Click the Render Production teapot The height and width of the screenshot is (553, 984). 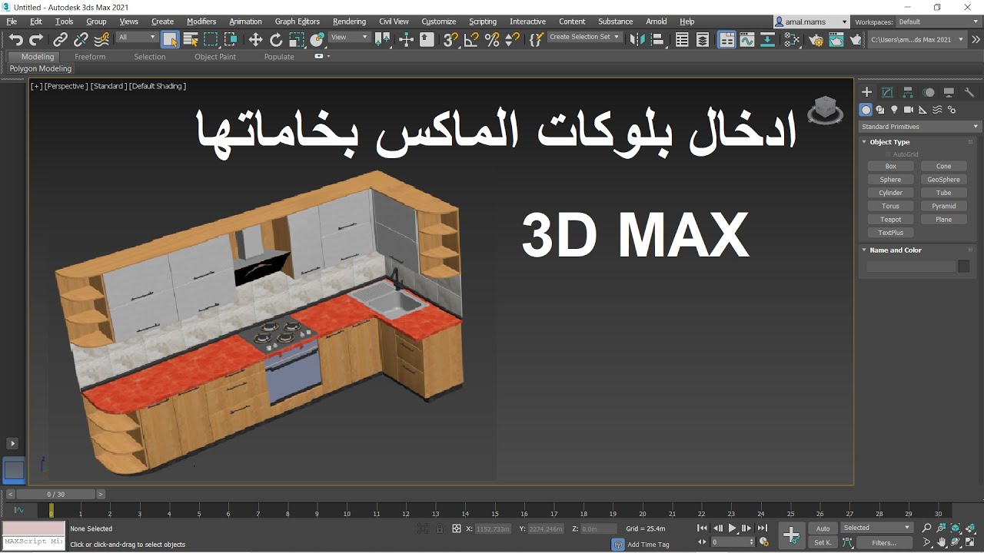[x=856, y=40]
